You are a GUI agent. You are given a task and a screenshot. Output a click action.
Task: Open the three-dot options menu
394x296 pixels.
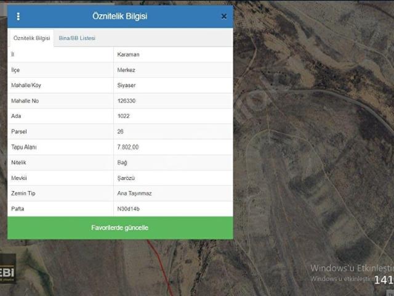tap(18, 17)
